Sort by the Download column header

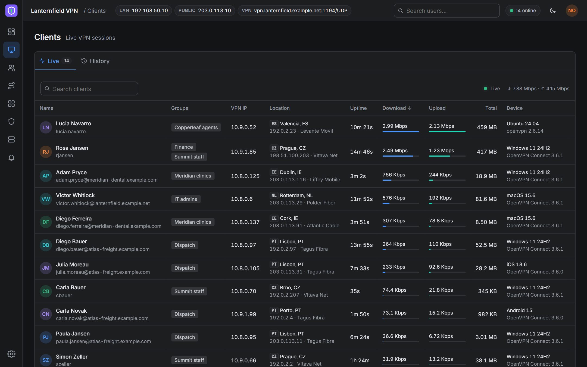[x=397, y=108]
